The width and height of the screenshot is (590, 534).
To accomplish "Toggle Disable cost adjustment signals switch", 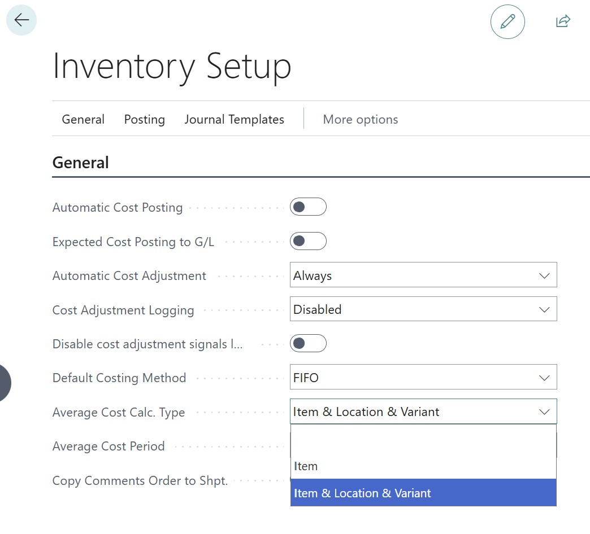I will (x=308, y=344).
